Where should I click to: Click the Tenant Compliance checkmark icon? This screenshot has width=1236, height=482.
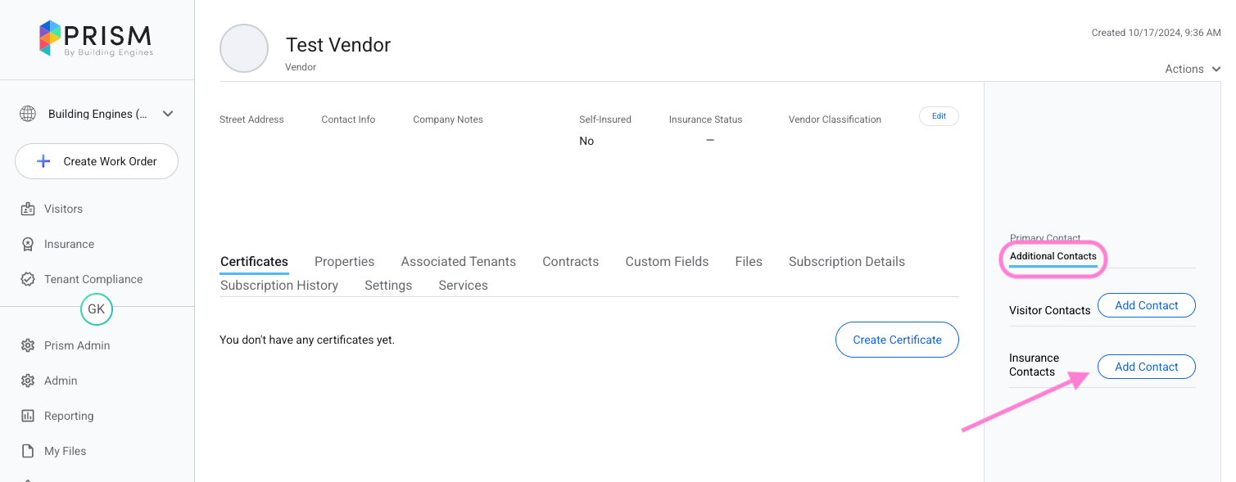coord(28,279)
